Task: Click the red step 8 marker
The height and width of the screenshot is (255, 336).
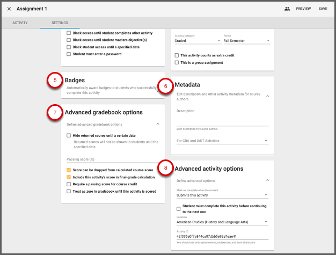Action: click(x=166, y=169)
